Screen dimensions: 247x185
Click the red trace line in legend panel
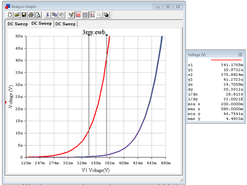pyautogui.click(x=226, y=60)
